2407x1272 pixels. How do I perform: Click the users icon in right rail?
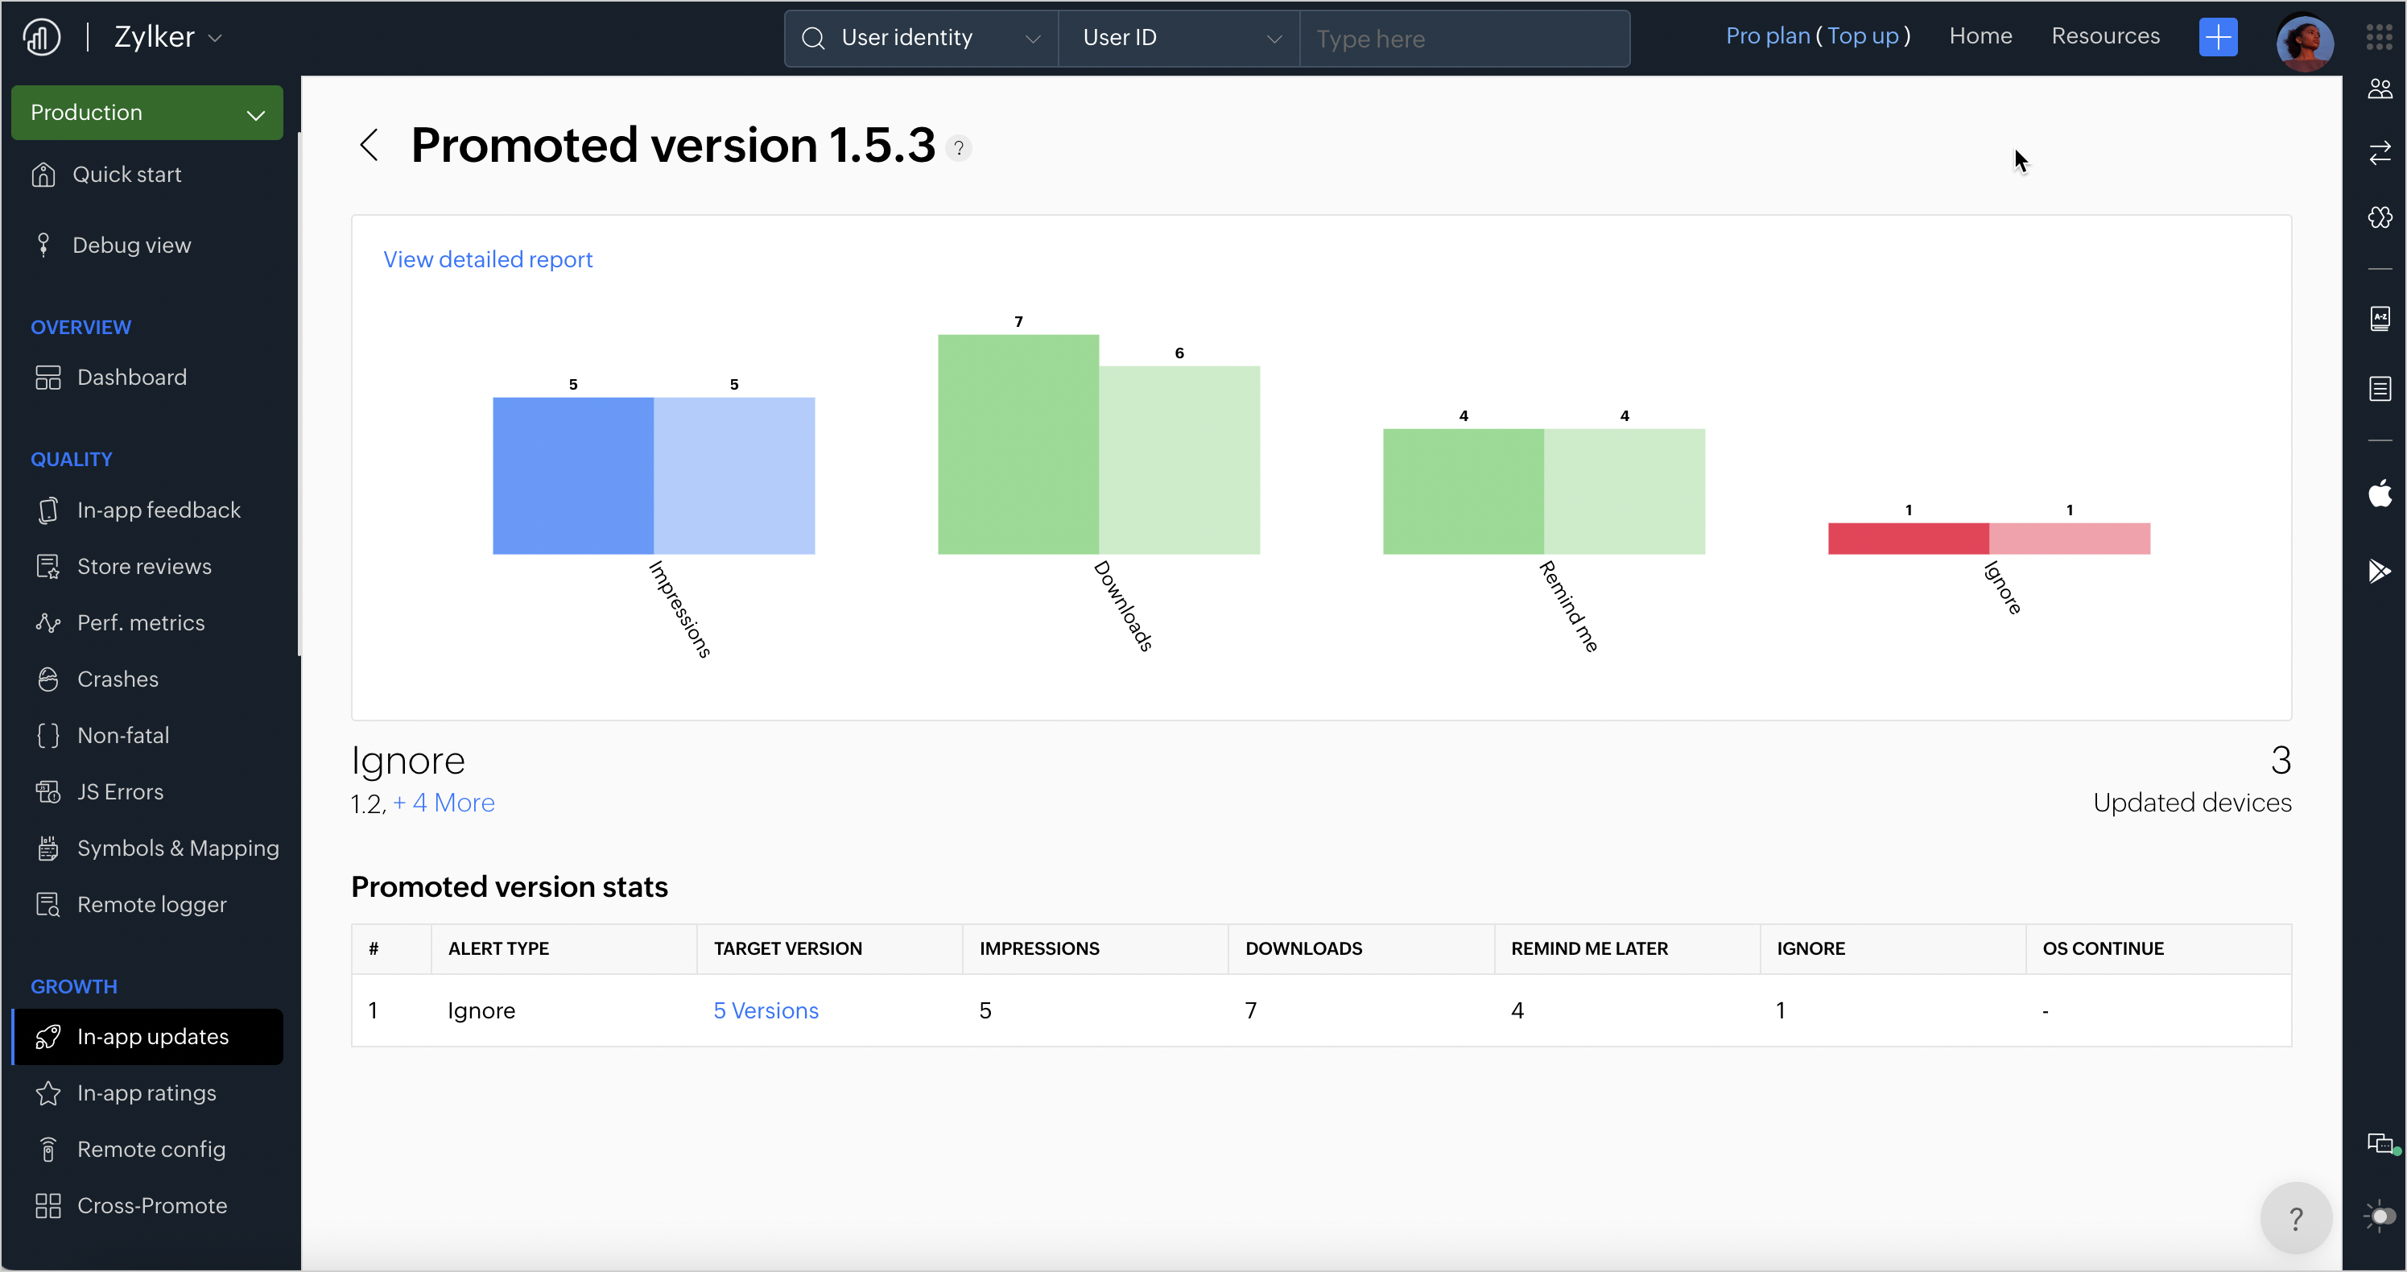click(2380, 89)
